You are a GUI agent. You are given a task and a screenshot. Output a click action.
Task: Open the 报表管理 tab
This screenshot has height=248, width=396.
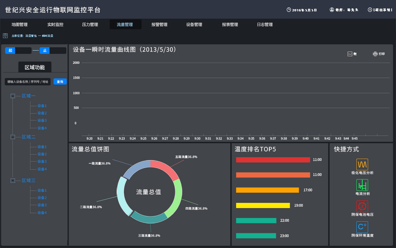[x=230, y=24]
